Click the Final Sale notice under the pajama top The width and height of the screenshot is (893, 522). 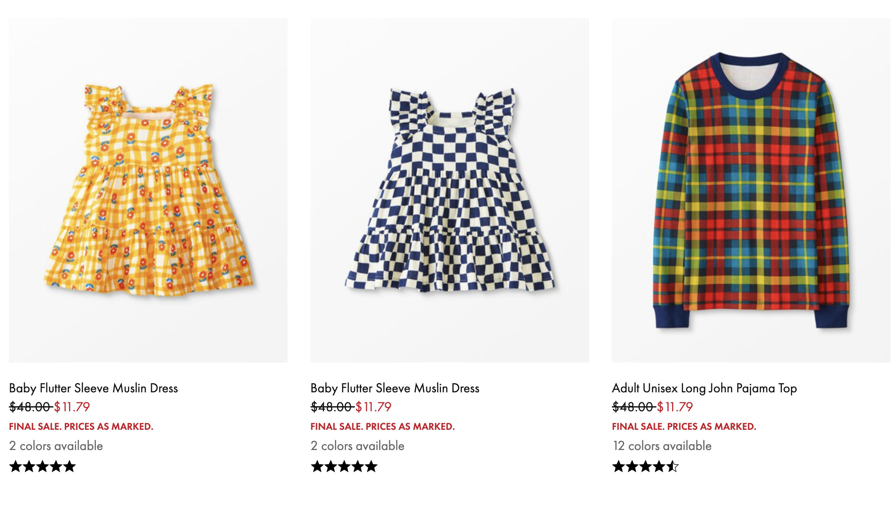tap(684, 426)
